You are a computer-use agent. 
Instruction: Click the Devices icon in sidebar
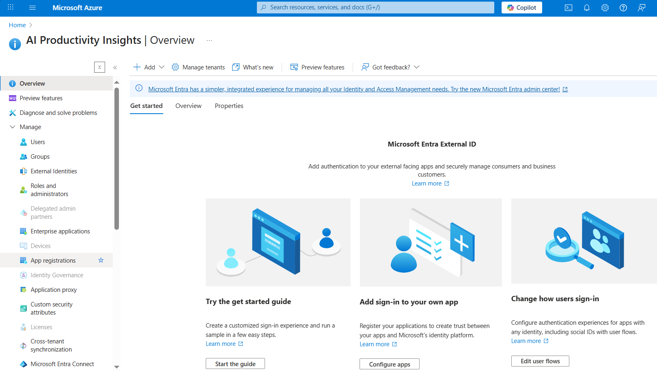24,246
